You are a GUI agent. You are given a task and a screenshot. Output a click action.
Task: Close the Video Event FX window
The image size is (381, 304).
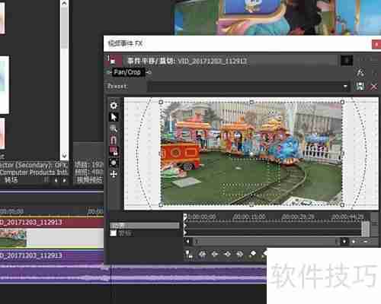click(376, 45)
